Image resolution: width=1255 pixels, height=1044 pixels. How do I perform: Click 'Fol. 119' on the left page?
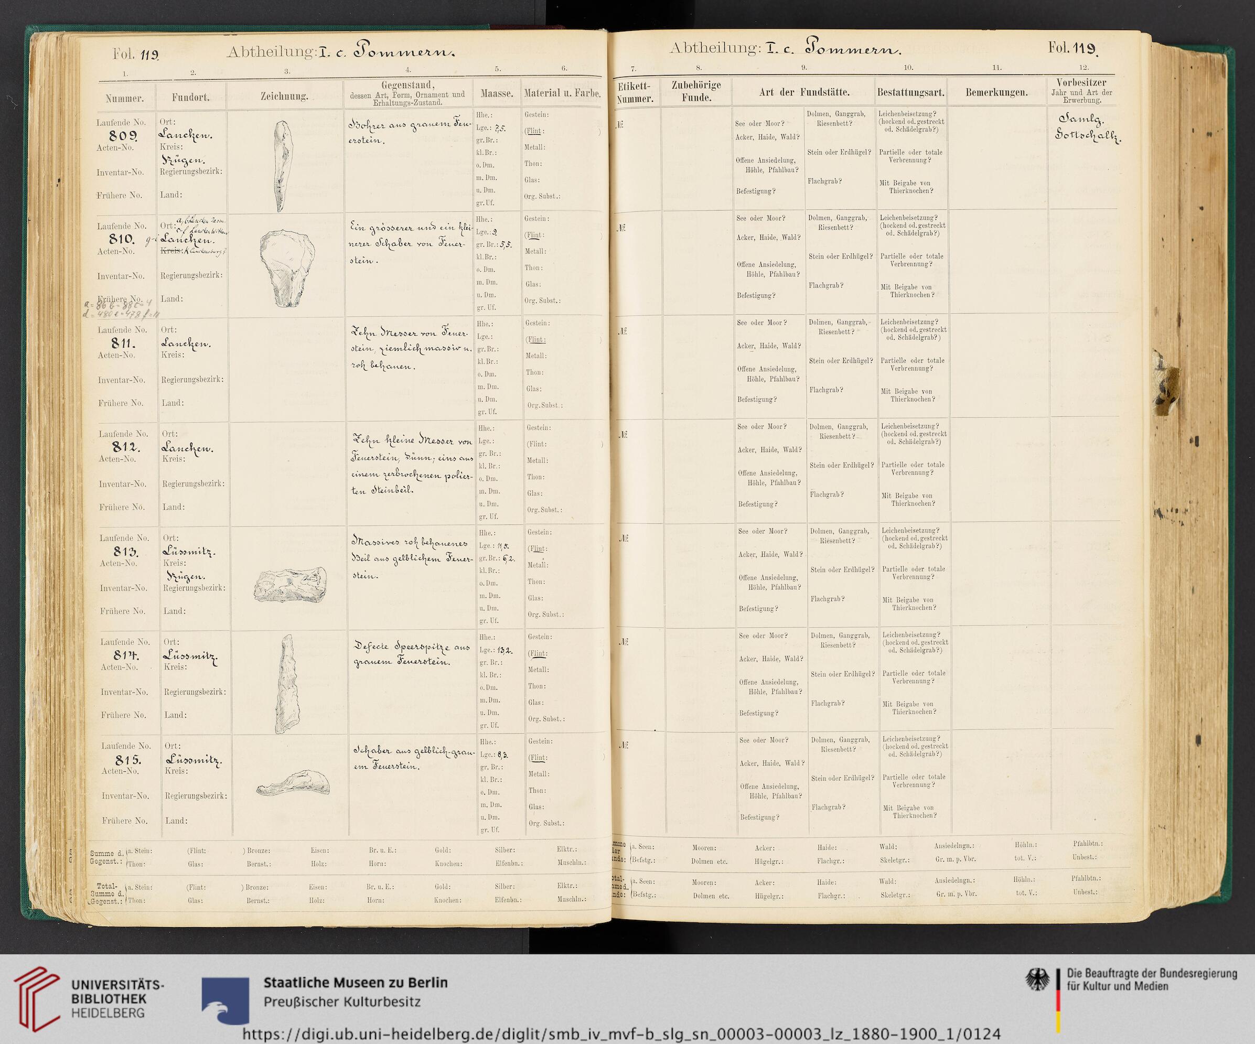pos(136,54)
